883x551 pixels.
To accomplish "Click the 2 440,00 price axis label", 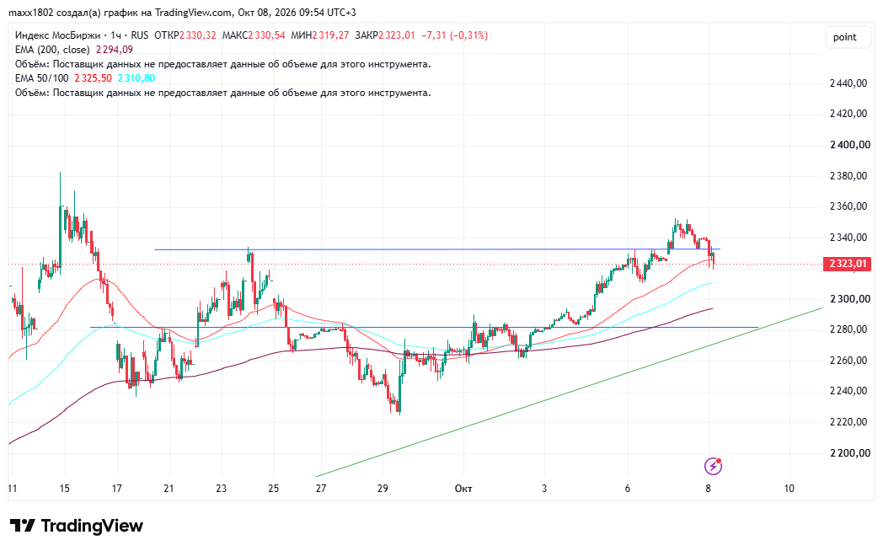I will (848, 83).
